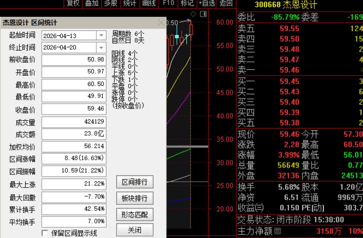This screenshot has width=363, height=238.
Task: Click the 统计 toolbar item
Action: (130, 3)
